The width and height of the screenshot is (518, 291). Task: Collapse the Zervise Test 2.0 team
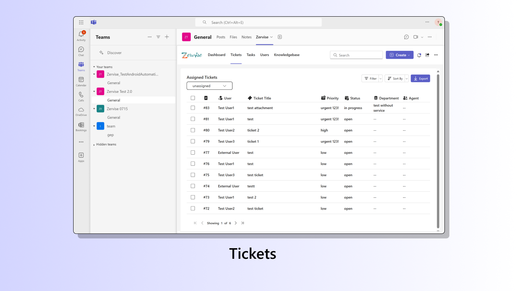click(94, 92)
